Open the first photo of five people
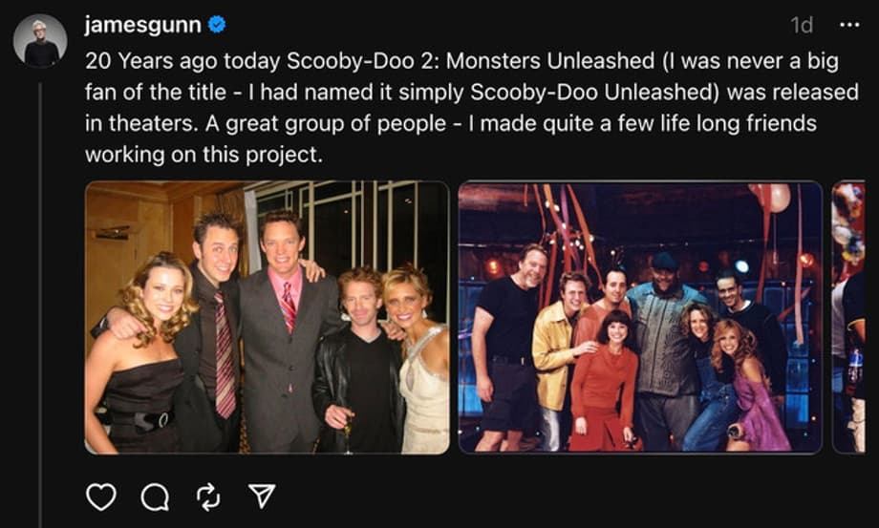879x528 pixels. click(267, 317)
